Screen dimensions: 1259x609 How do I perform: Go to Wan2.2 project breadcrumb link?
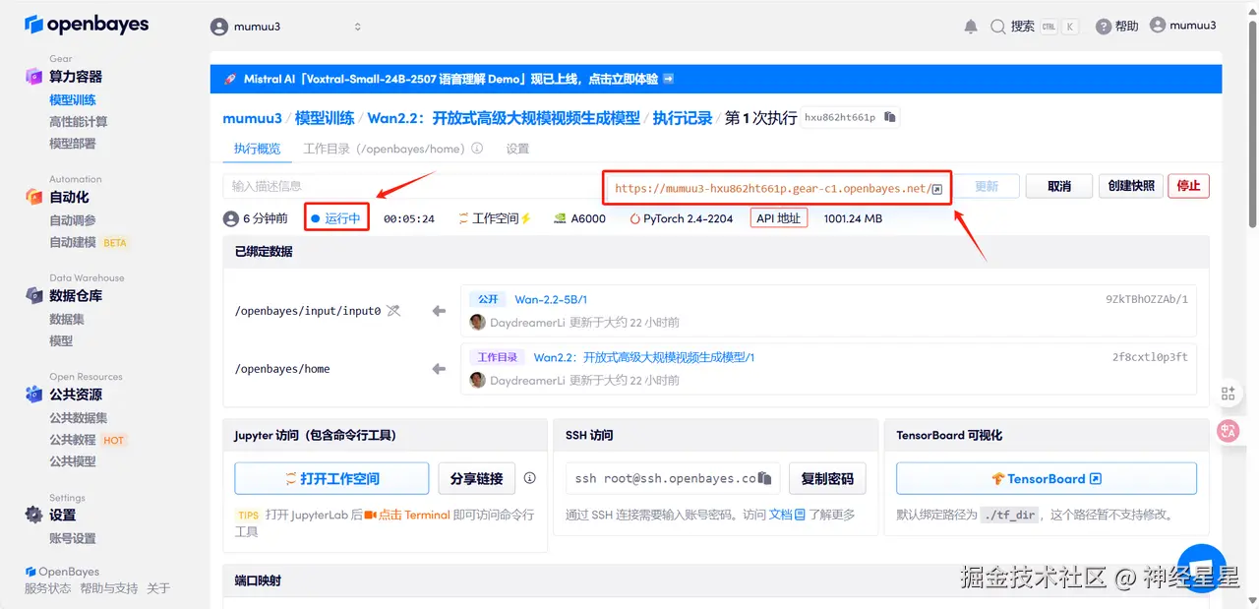[x=504, y=118]
